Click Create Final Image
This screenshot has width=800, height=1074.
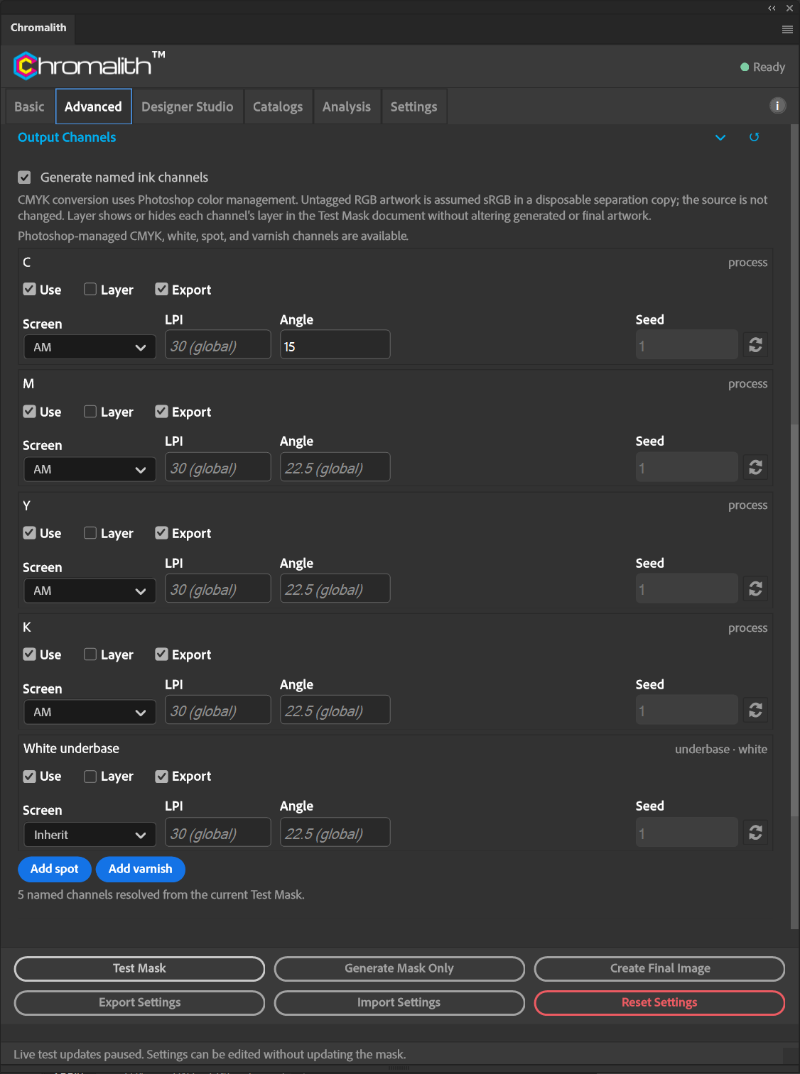pos(660,968)
